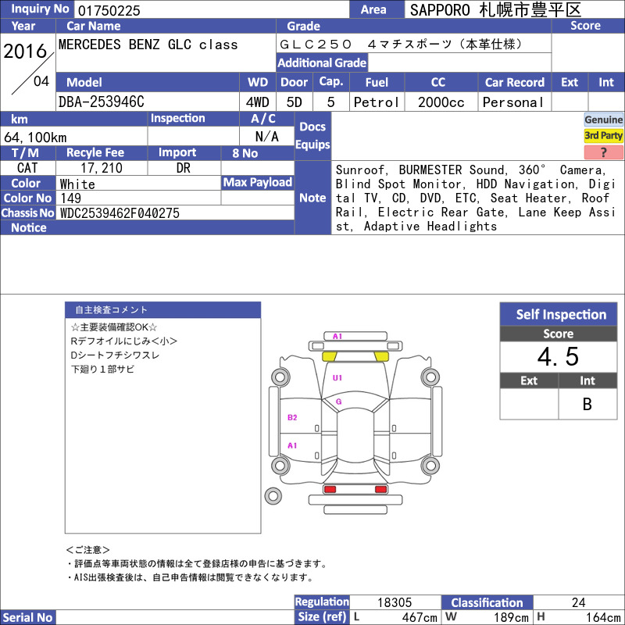Click the ＜ご注意＞ caution heading
The height and width of the screenshot is (625, 625).
point(87,550)
